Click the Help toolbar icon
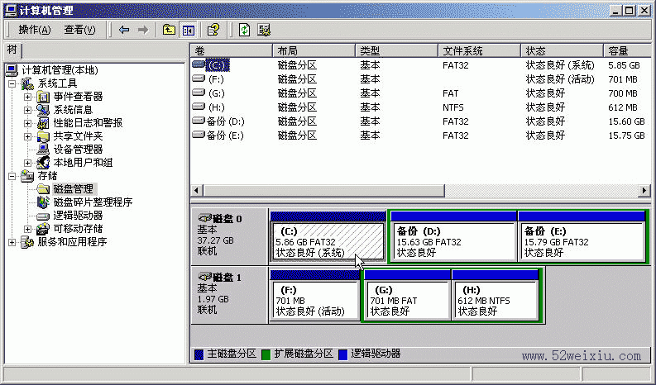 pos(213,30)
